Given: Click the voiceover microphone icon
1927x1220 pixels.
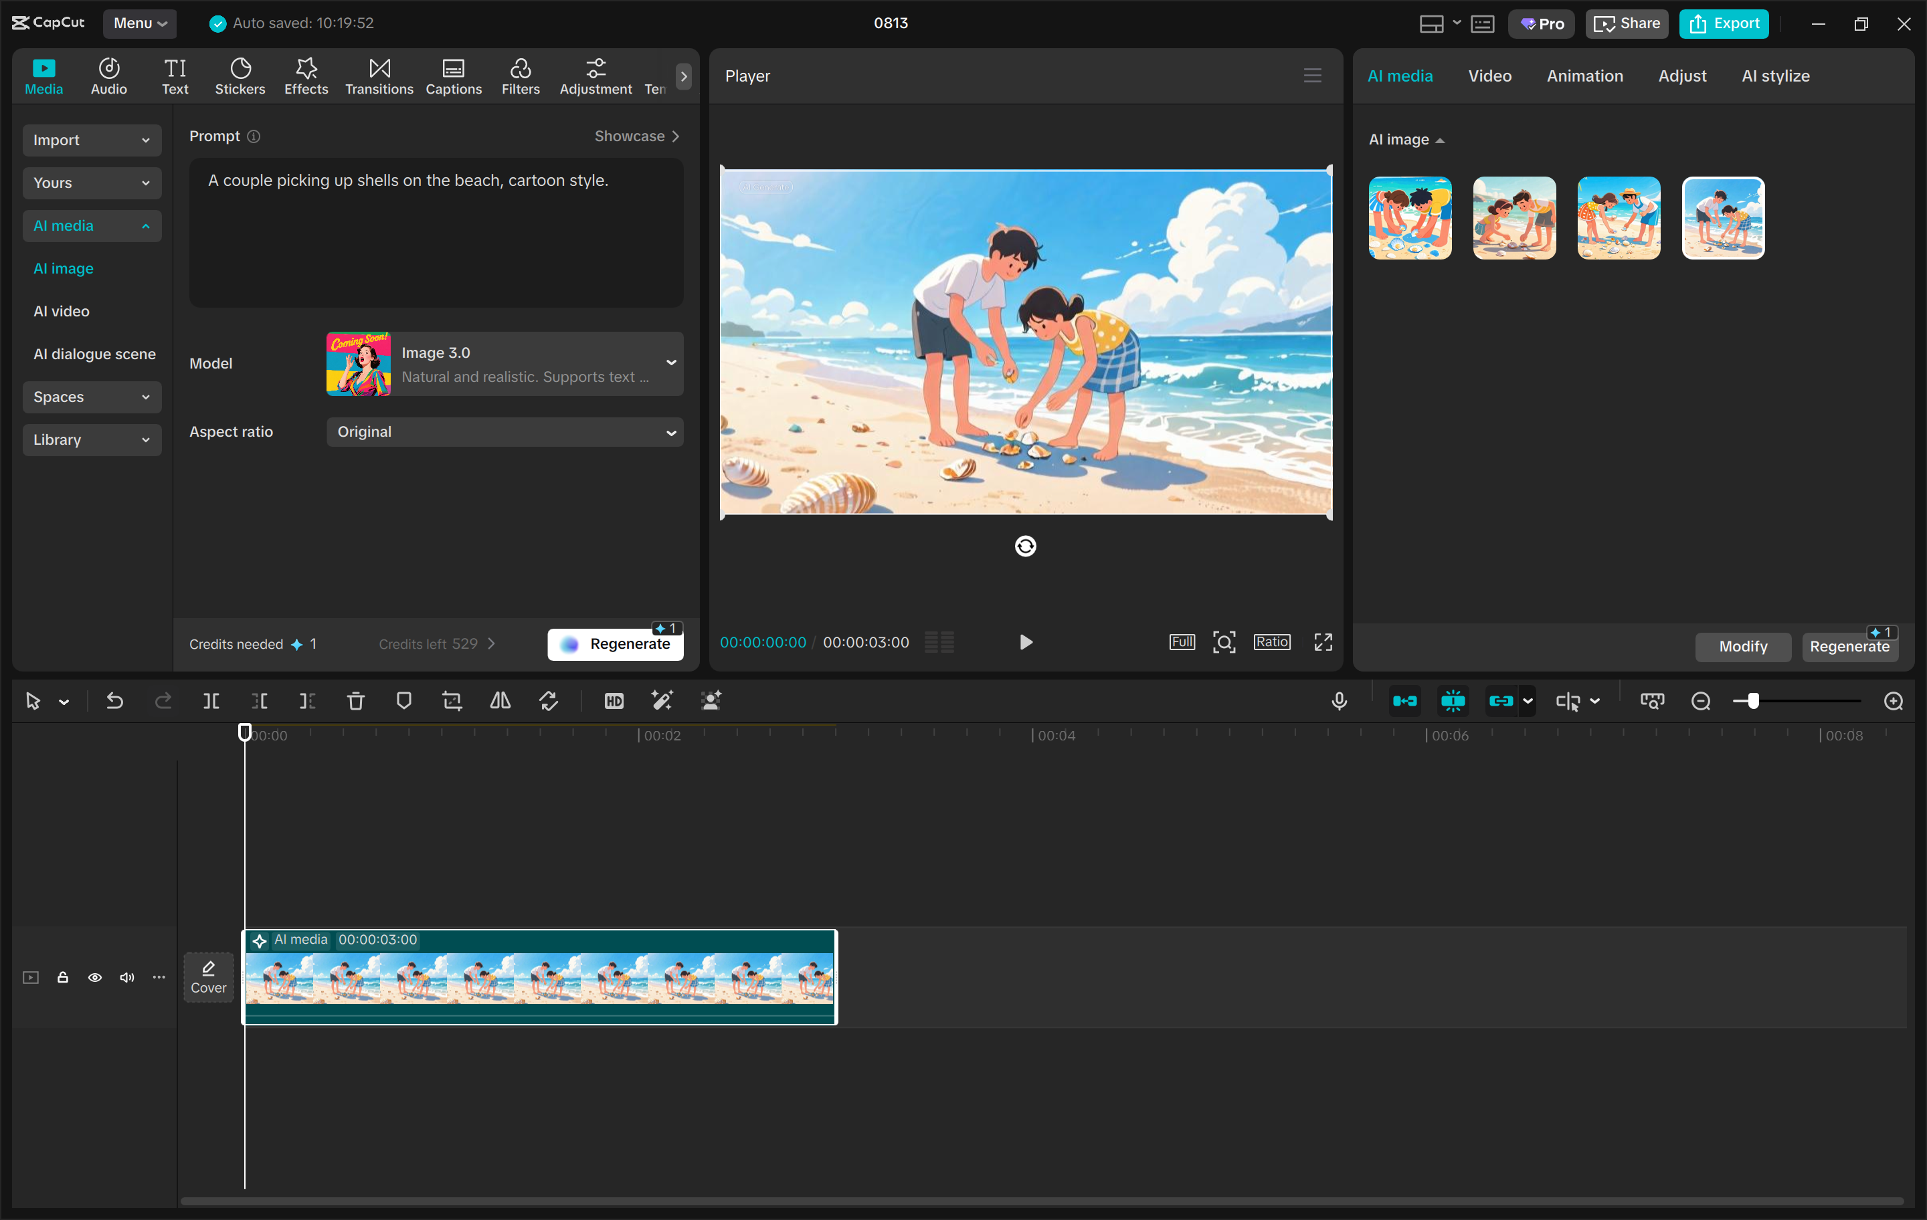Looking at the screenshot, I should tap(1339, 702).
